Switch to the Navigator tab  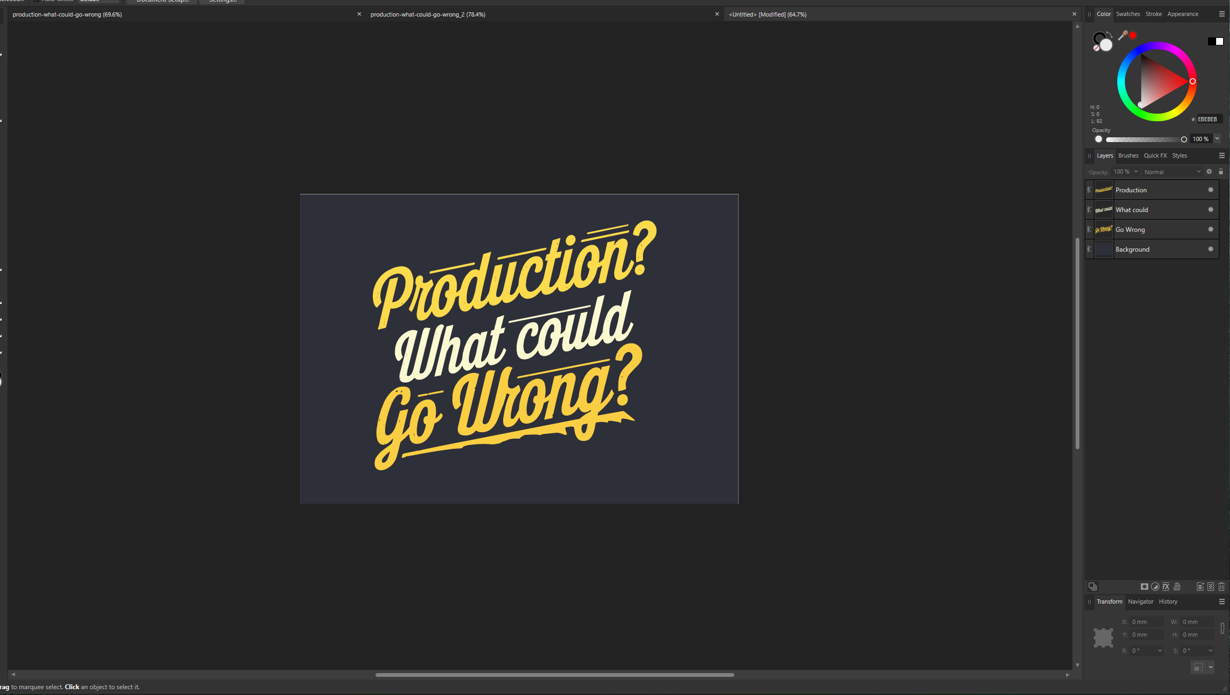tap(1140, 602)
